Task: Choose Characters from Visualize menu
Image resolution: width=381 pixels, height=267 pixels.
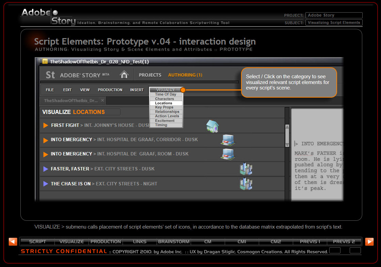Action: [166, 99]
